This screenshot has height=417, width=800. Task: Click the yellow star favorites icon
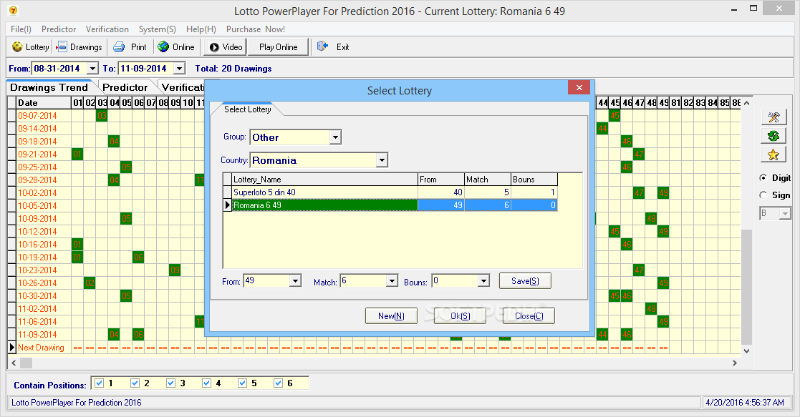click(774, 154)
